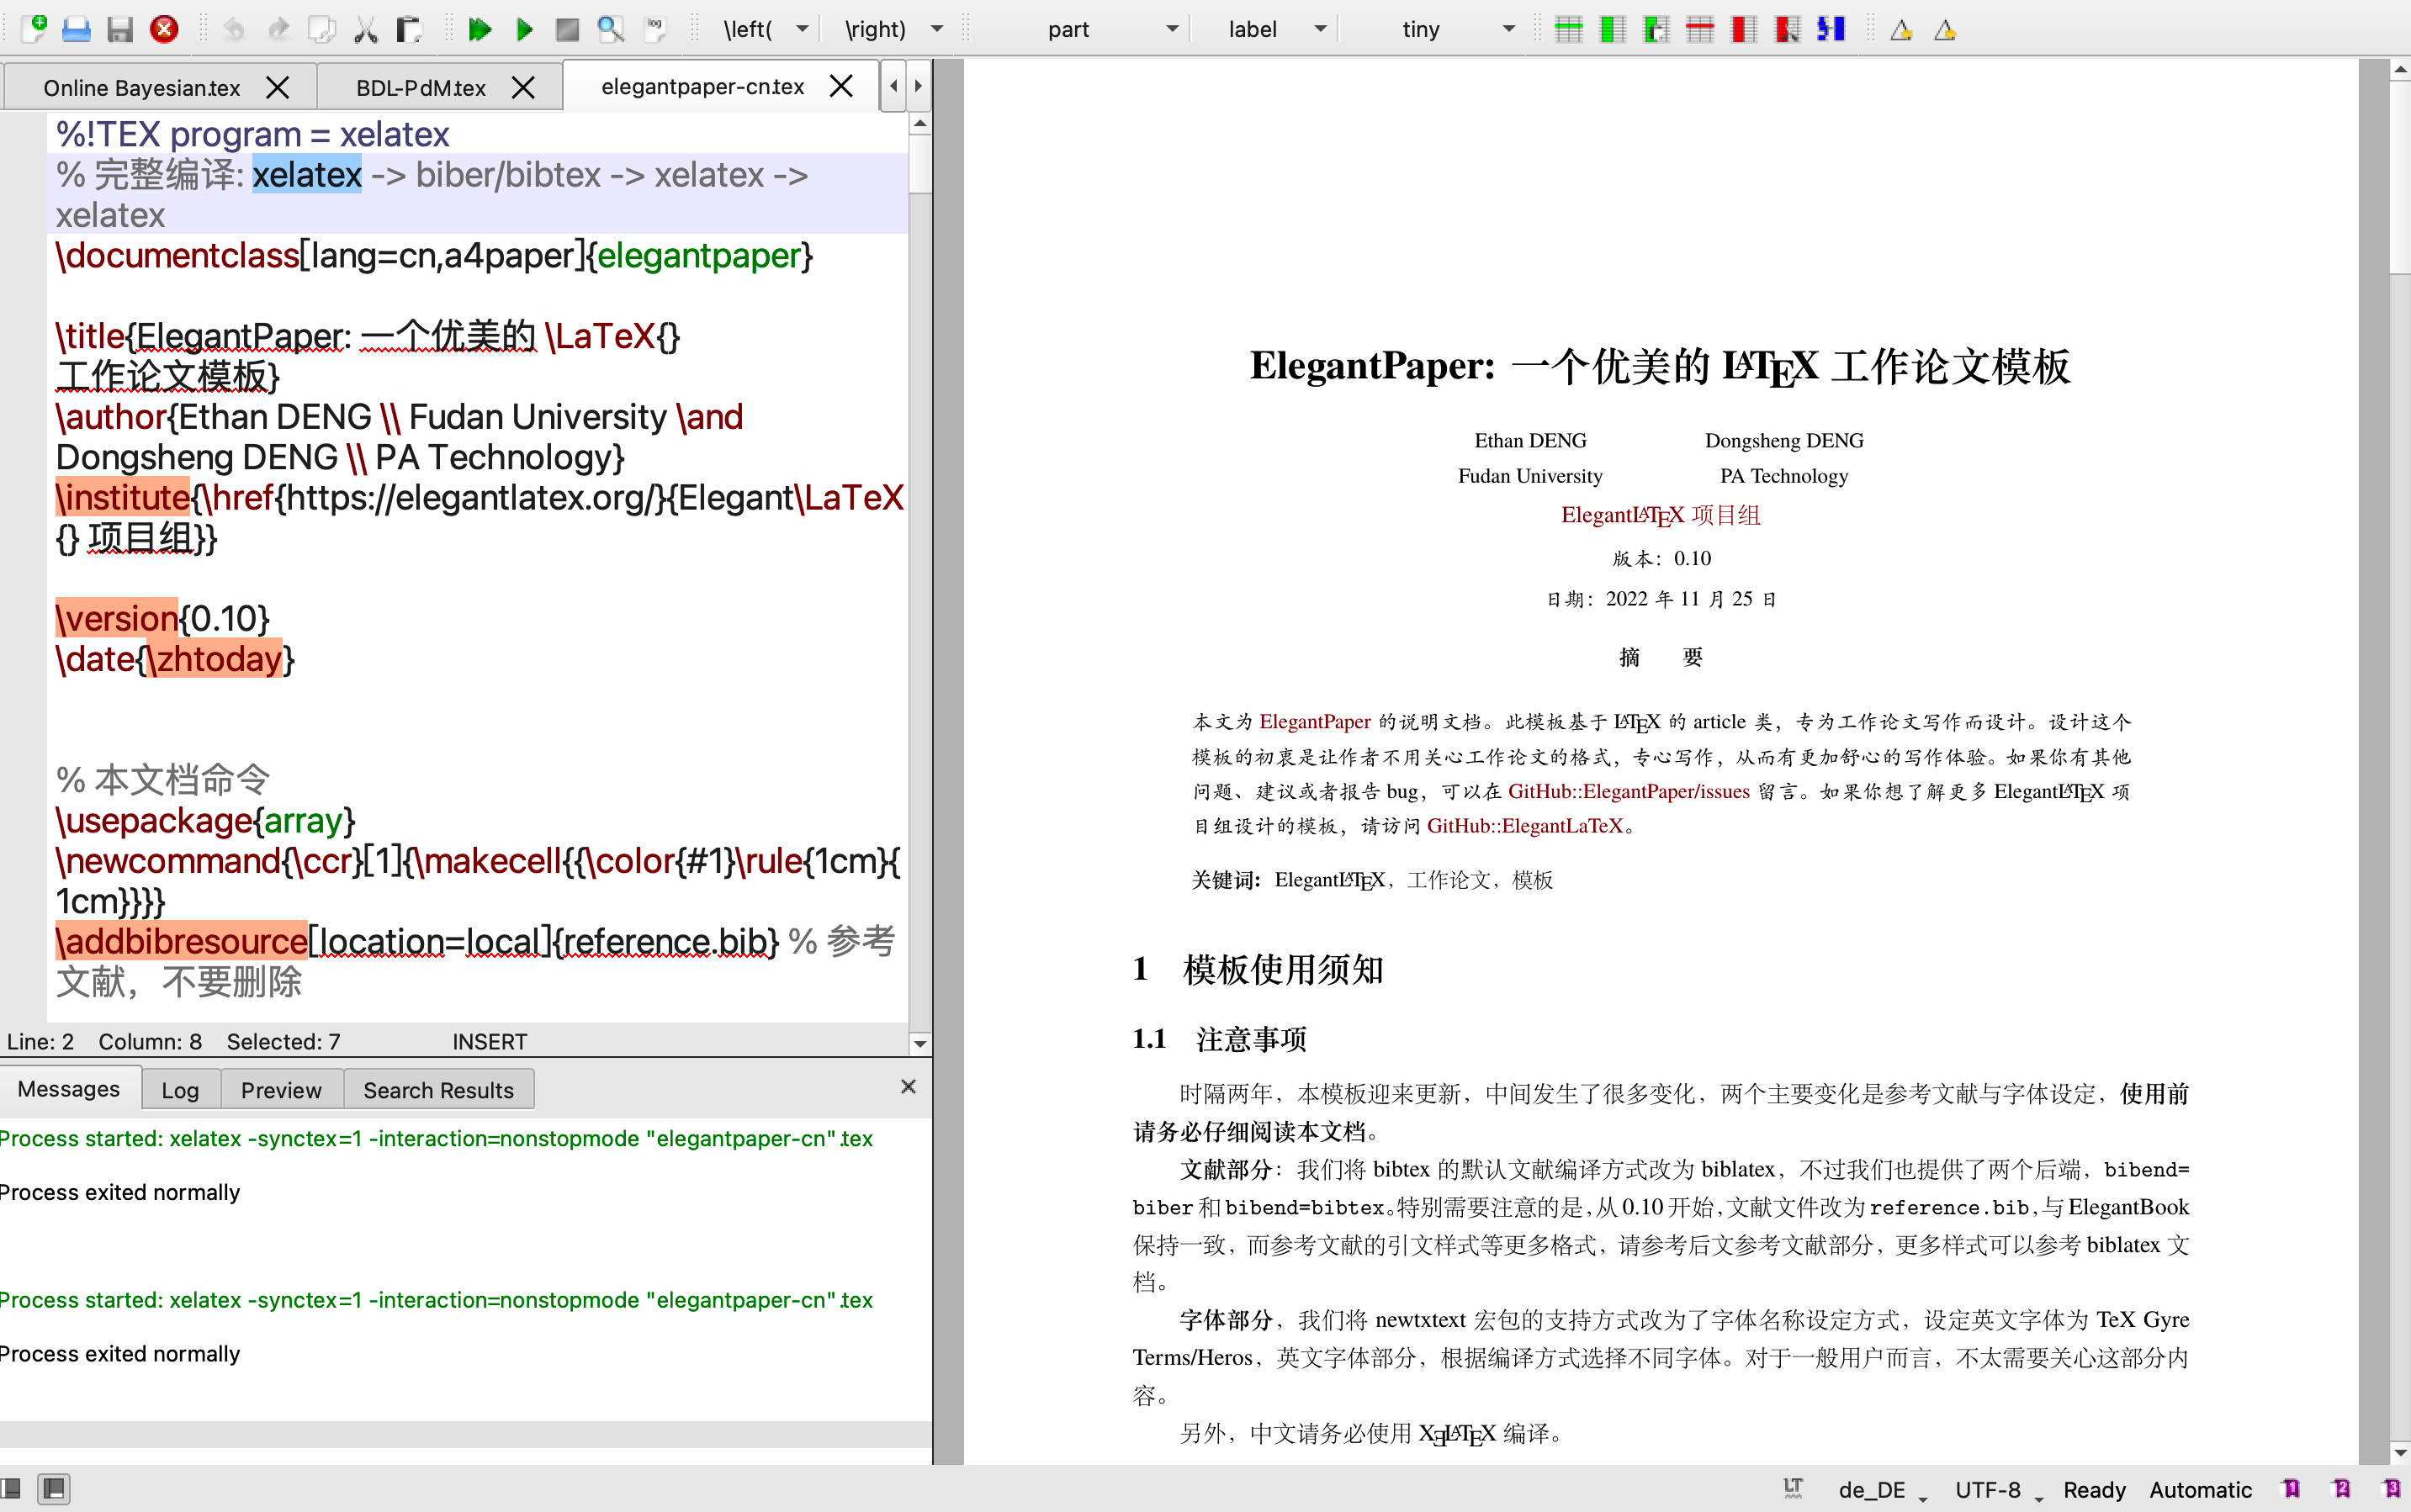This screenshot has height=1512, width=2411.
Task: Click the Save floppy disk icon
Action: [x=120, y=29]
